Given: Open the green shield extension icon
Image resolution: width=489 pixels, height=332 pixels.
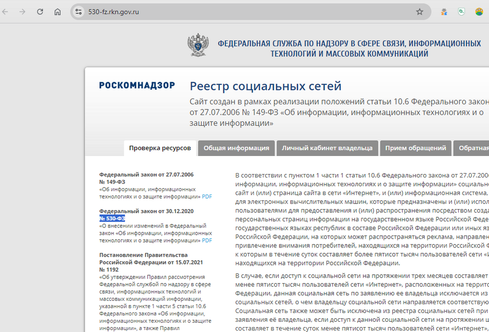Looking at the screenshot, I should [461, 12].
